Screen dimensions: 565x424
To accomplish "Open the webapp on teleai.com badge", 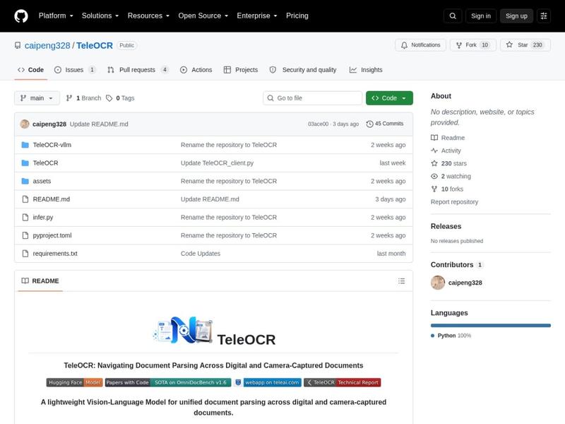I will [268, 382].
